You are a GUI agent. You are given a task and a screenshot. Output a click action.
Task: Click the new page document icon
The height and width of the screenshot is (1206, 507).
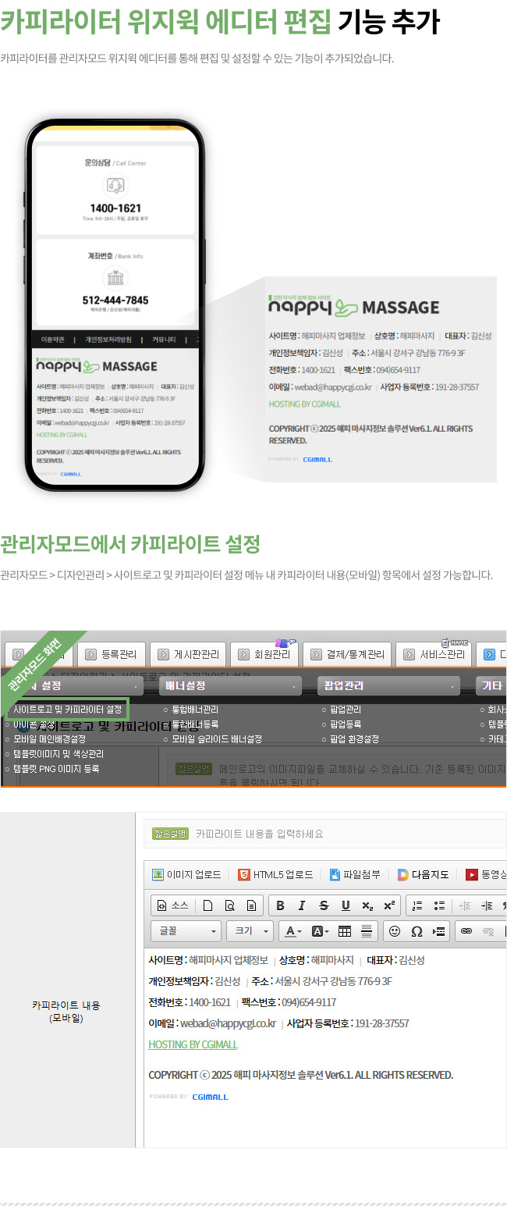point(207,905)
